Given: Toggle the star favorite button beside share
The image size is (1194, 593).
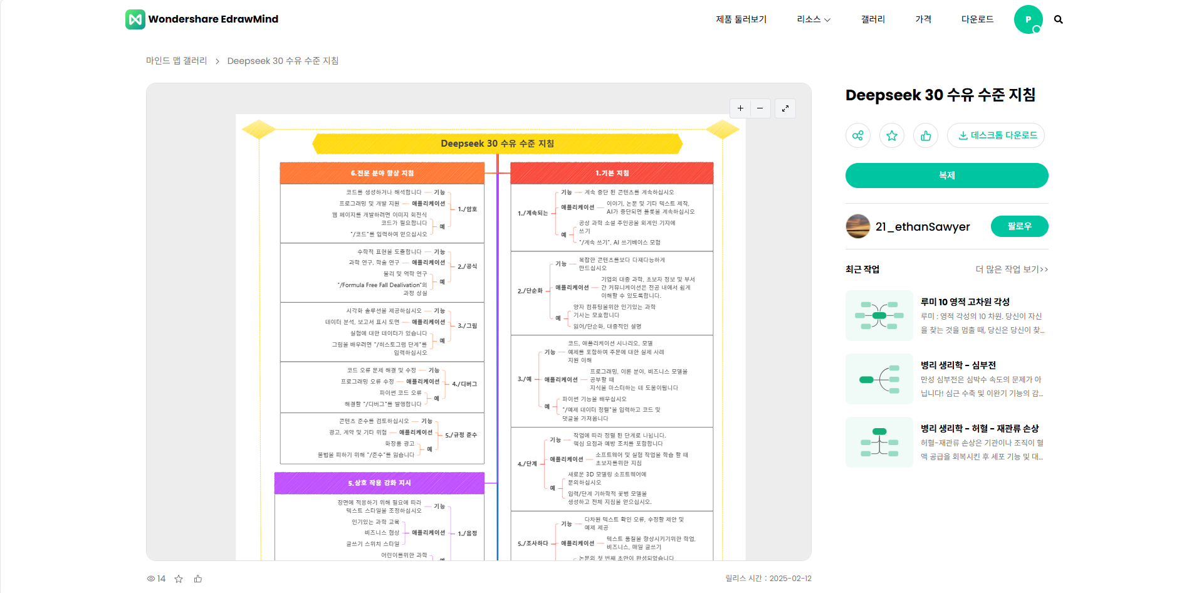Looking at the screenshot, I should click(x=892, y=135).
